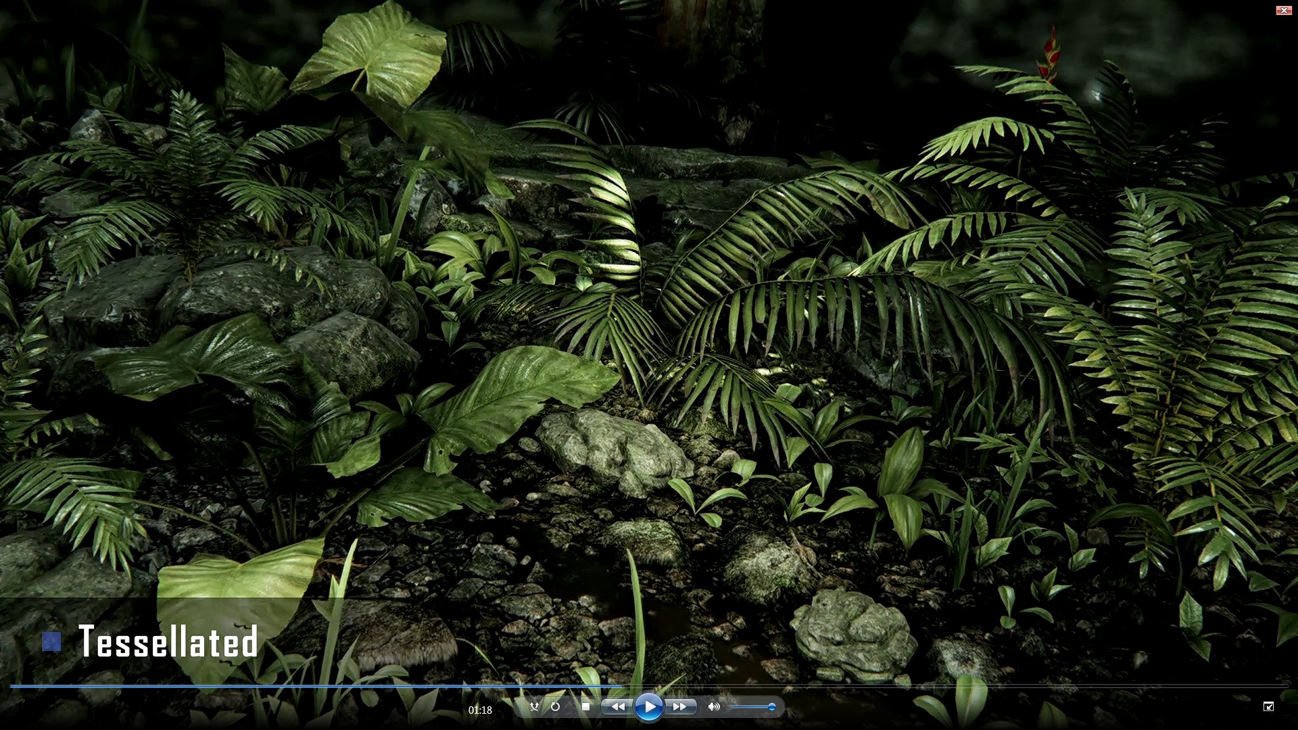Skip backward using the rewind button
The image size is (1298, 730).
click(x=617, y=706)
